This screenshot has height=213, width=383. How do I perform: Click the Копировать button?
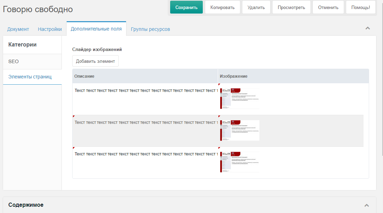coord(222,7)
